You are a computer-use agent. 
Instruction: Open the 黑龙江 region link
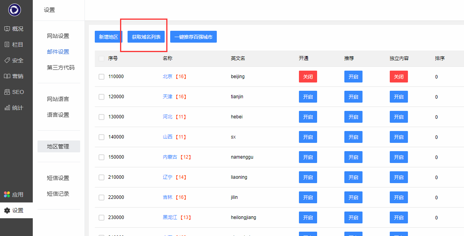click(170, 217)
